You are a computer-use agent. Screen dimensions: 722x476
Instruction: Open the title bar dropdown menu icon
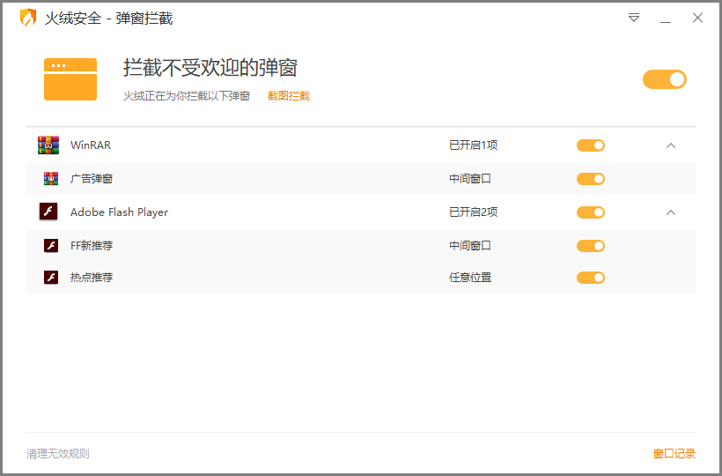(634, 18)
